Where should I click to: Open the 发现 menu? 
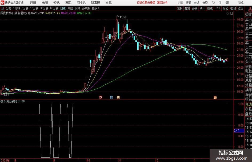pos(68,3)
